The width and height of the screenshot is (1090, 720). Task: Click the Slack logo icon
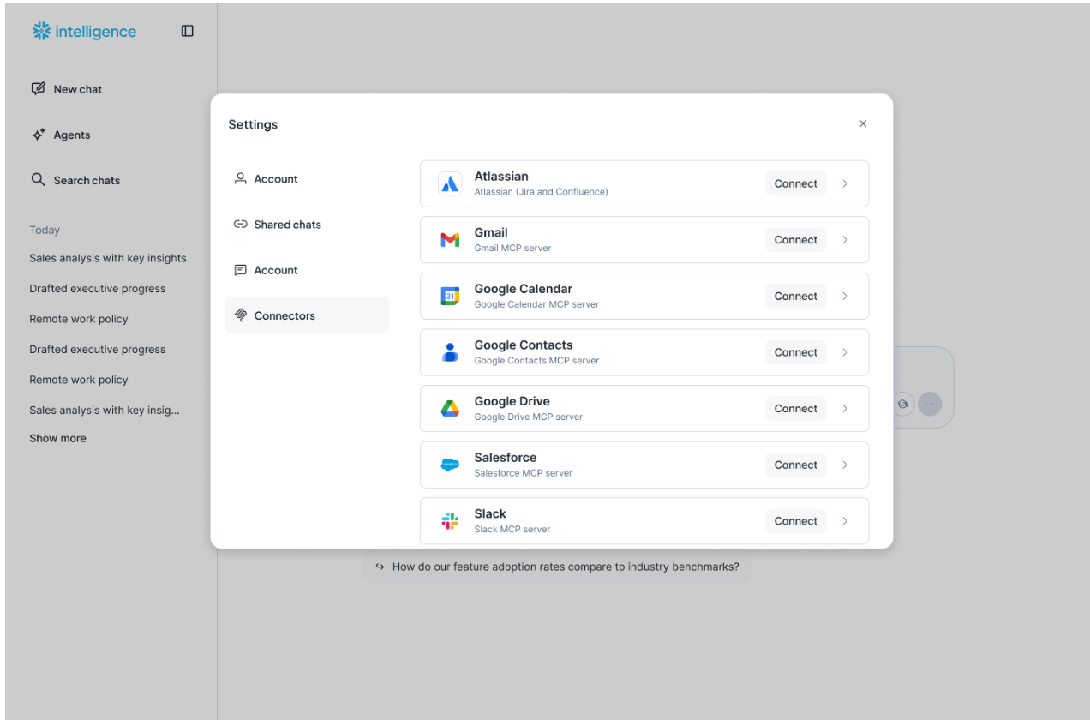click(x=450, y=521)
